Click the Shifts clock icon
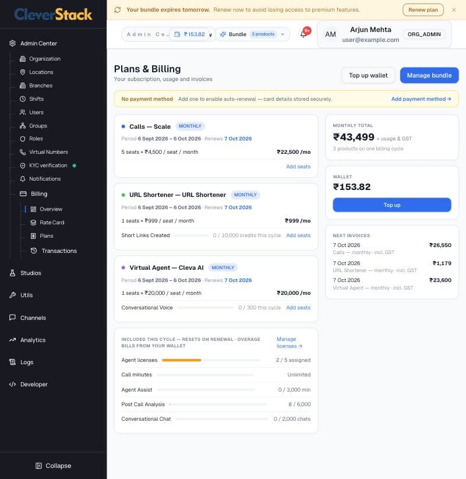Screen dimensions: 466x479 [23, 99]
